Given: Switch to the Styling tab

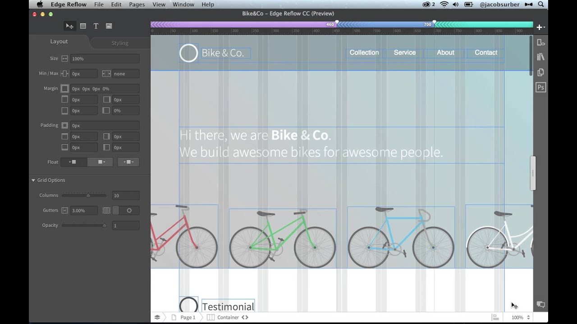Looking at the screenshot, I should coord(120,43).
